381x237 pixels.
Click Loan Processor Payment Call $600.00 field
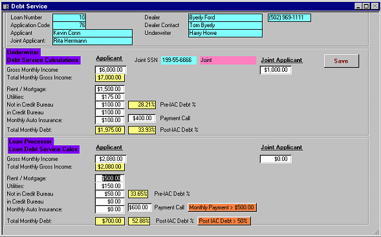point(140,207)
